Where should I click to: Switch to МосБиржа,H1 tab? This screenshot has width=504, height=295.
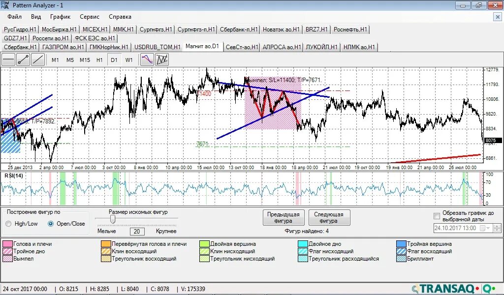(59, 29)
